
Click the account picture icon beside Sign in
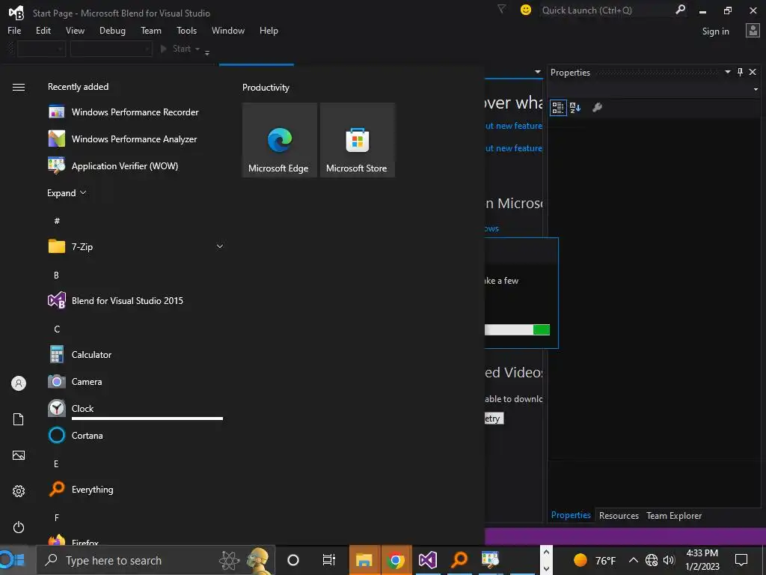point(753,30)
